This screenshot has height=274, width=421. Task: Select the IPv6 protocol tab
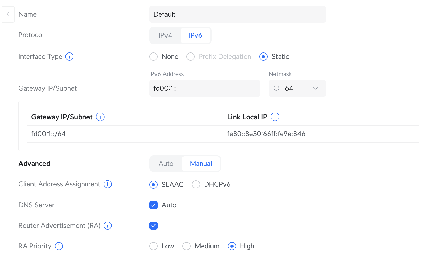pos(195,35)
